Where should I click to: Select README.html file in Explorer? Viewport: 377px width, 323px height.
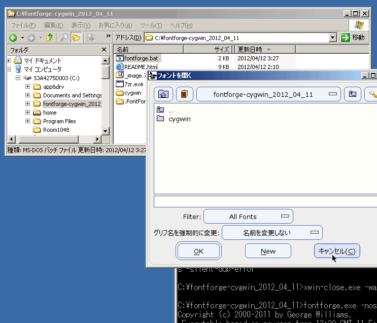(137, 66)
